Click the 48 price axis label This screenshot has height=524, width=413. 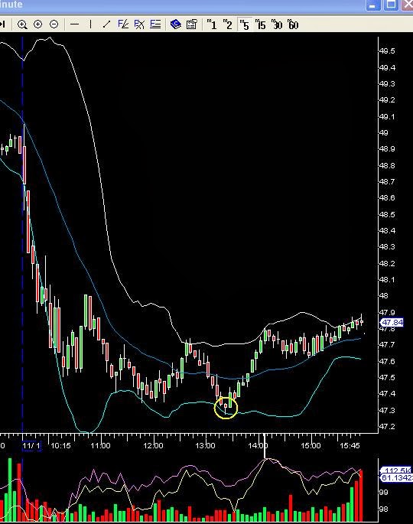[x=384, y=295]
